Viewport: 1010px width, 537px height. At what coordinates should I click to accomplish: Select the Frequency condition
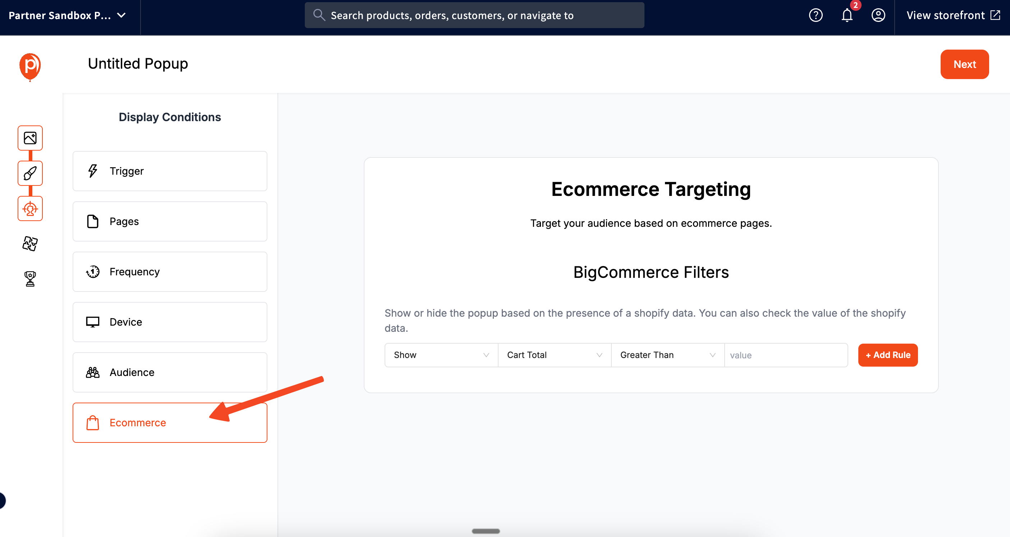click(170, 272)
